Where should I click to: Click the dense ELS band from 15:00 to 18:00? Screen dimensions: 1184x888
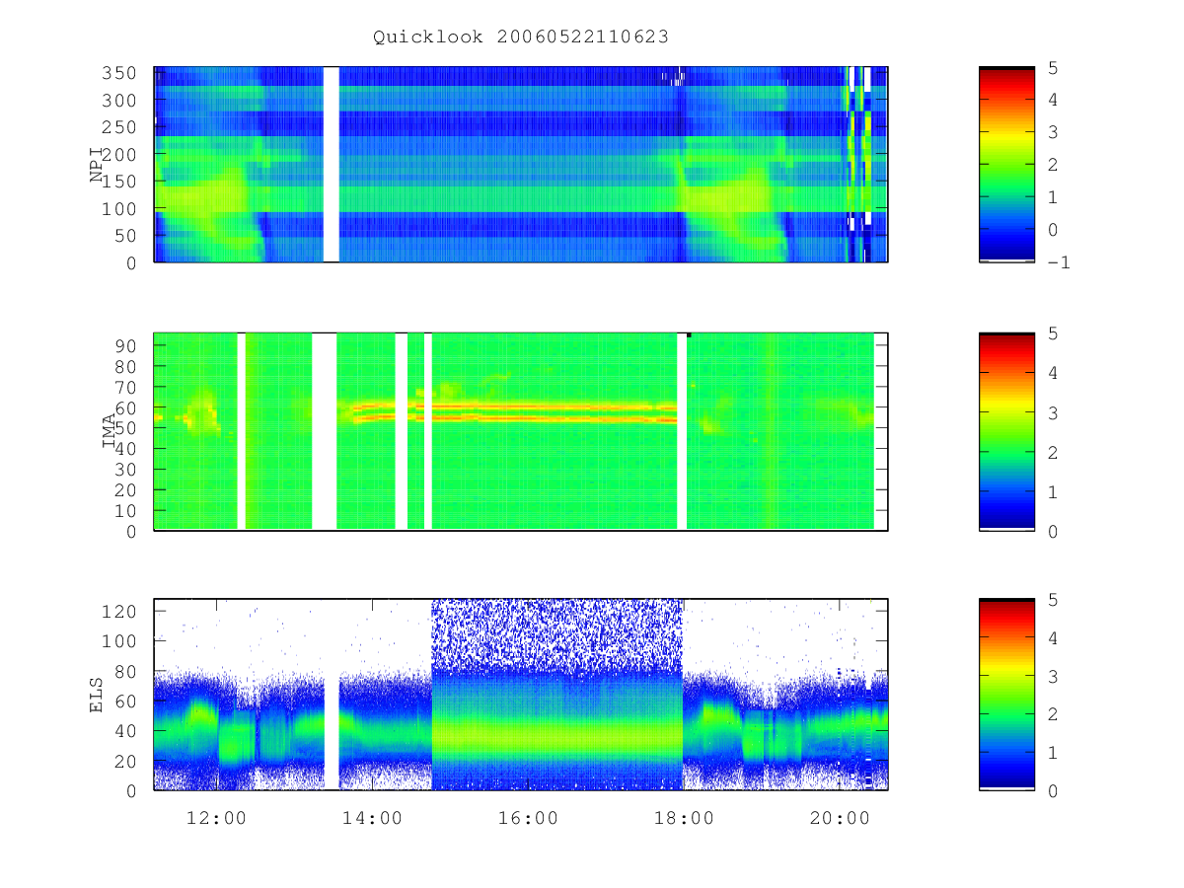pos(556,695)
